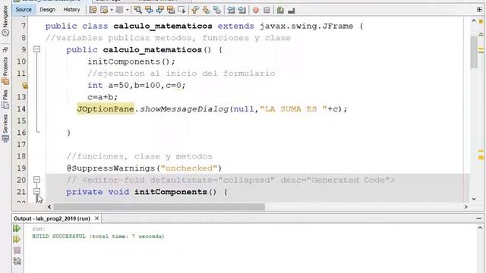Click the //variables publicas comment line
This screenshot has height=273, width=486.
pos(168,38)
